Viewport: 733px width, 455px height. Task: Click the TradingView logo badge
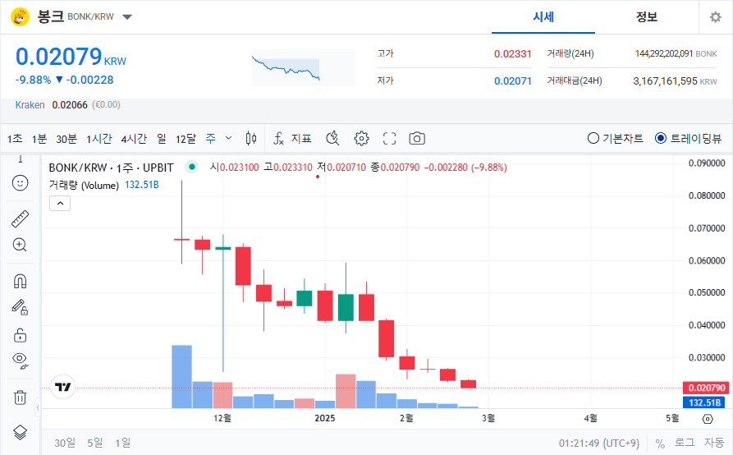tap(62, 387)
